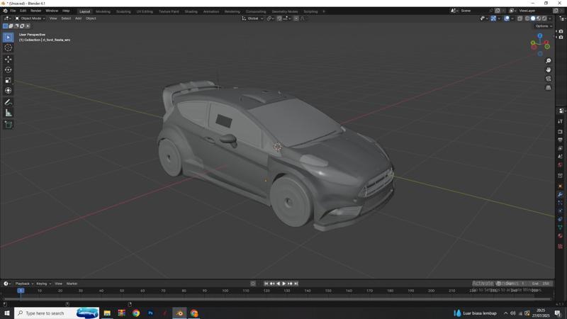The height and width of the screenshot is (319, 567).
Task: Open the timeline Playback dropdown
Action: (24, 284)
